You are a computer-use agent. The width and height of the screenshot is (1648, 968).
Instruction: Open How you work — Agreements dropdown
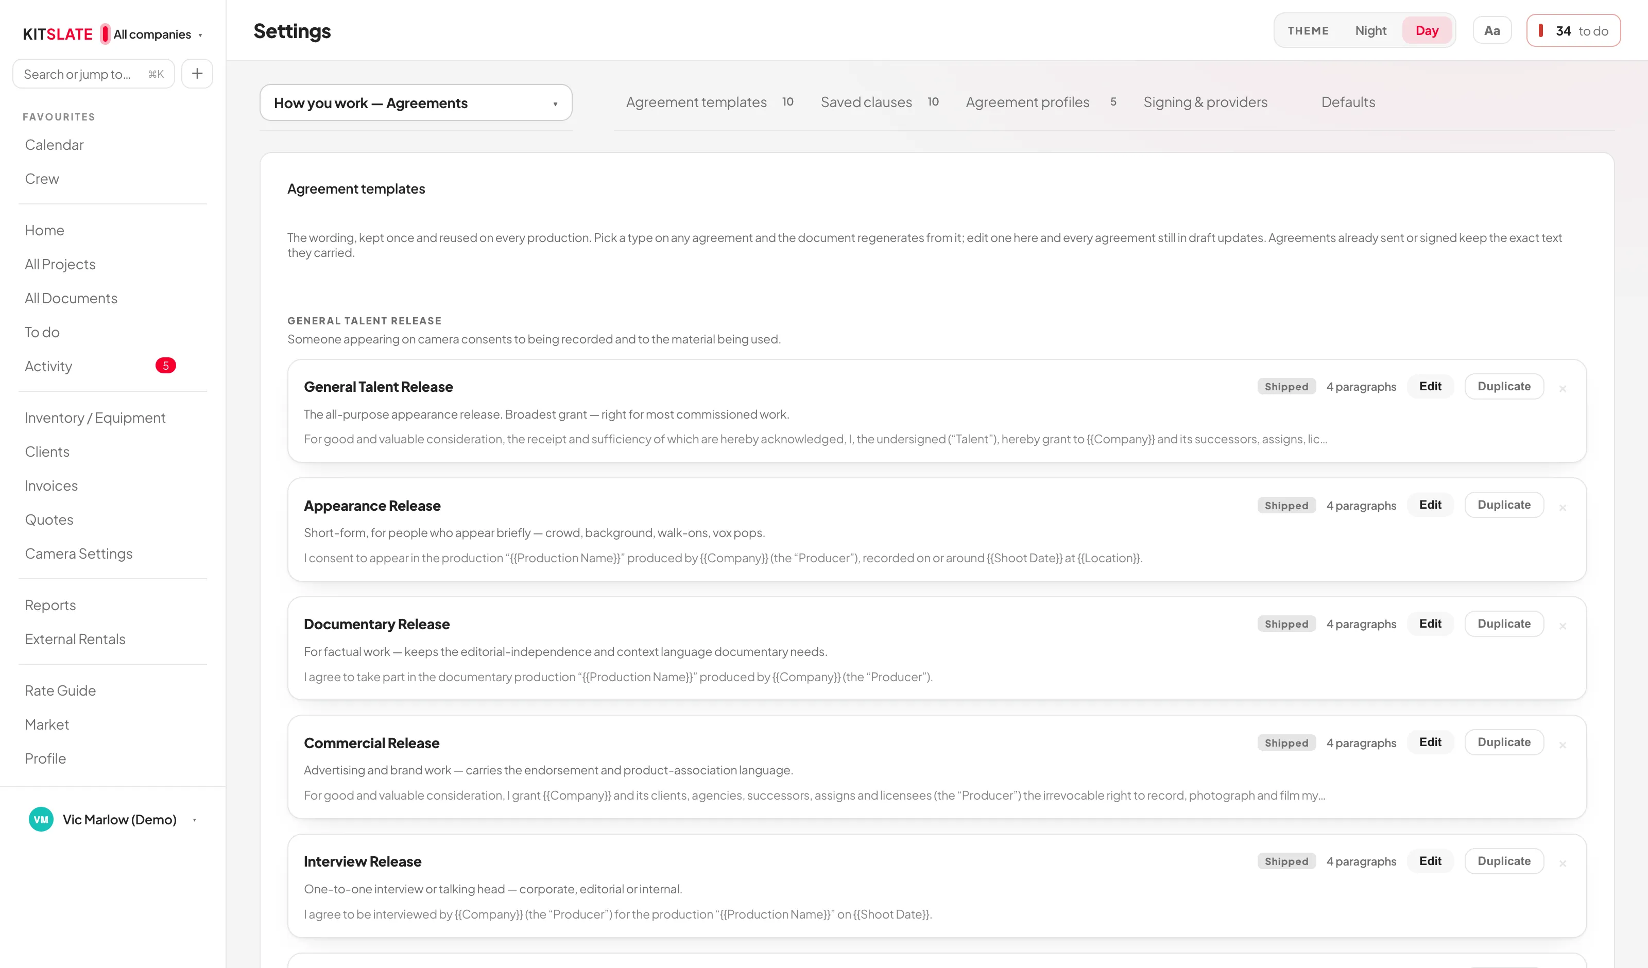(x=416, y=102)
